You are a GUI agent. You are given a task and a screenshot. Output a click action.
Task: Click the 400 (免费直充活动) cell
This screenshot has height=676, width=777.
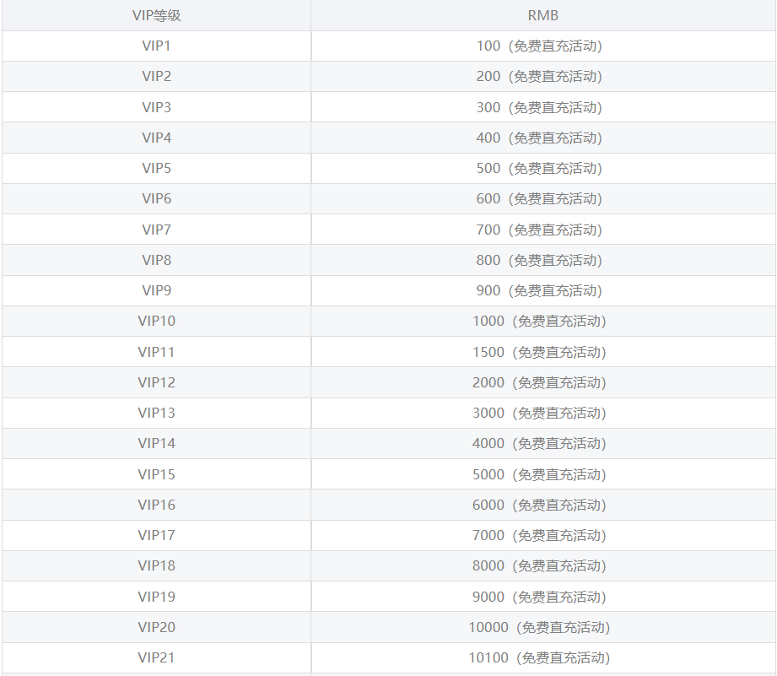pos(539,138)
